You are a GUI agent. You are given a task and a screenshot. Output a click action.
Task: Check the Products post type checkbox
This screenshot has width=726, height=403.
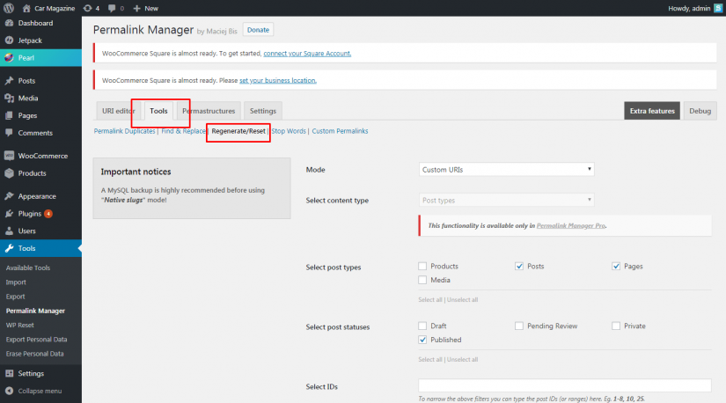tap(422, 267)
